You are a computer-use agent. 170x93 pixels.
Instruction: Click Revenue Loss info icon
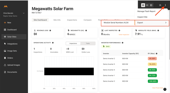click(x=50, y=31)
